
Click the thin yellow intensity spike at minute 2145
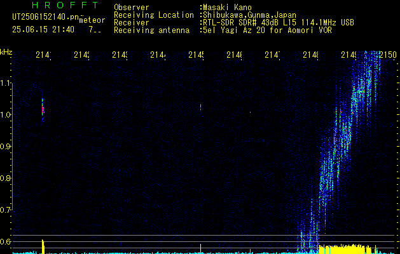pyautogui.click(x=201, y=249)
